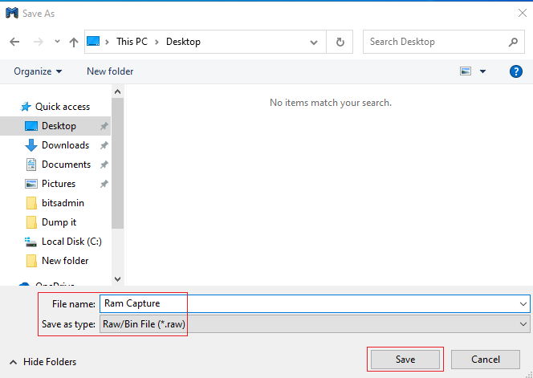Click the navigation pane scrollbar down arrow

coord(118,278)
